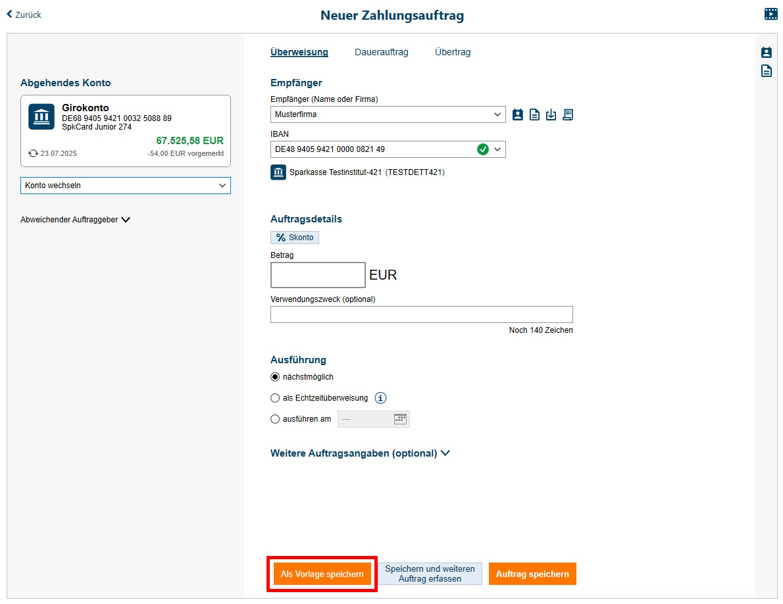Image resolution: width=783 pixels, height=604 pixels.
Task: Expand Abweichender Auftraggeber section
Action: coord(75,220)
